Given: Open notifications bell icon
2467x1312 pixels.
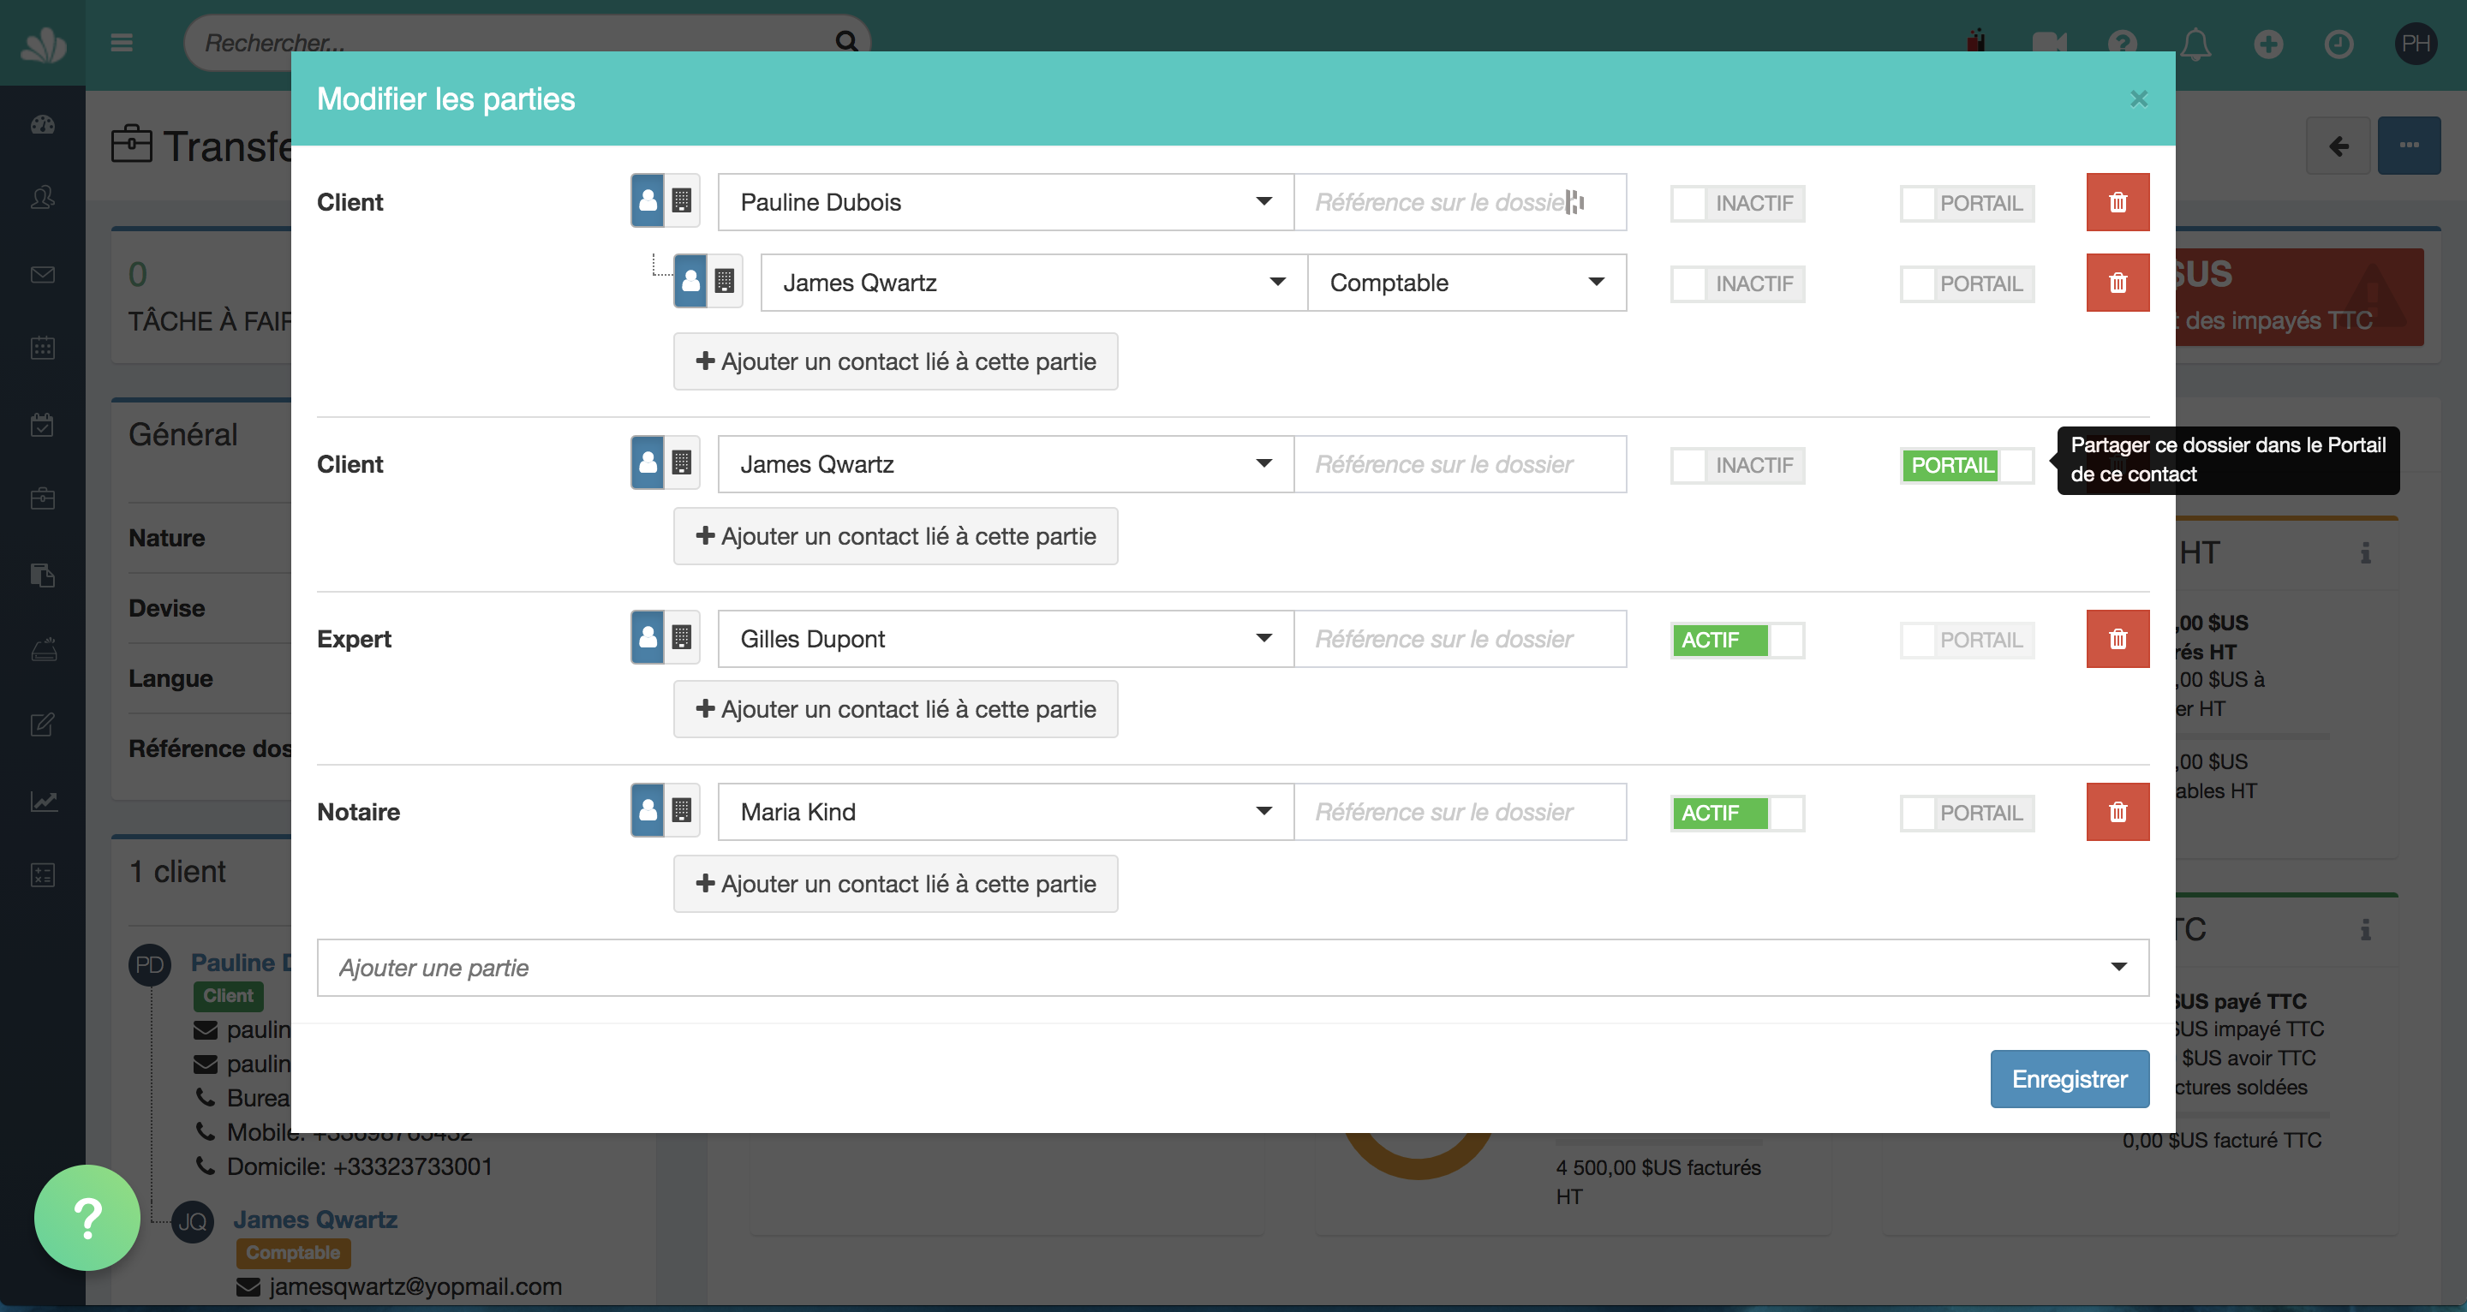Looking at the screenshot, I should tap(2196, 43).
